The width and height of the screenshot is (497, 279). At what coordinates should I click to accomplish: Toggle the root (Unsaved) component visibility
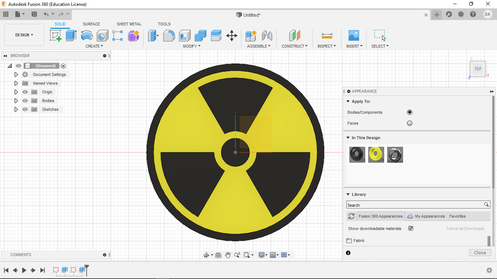tap(18, 66)
